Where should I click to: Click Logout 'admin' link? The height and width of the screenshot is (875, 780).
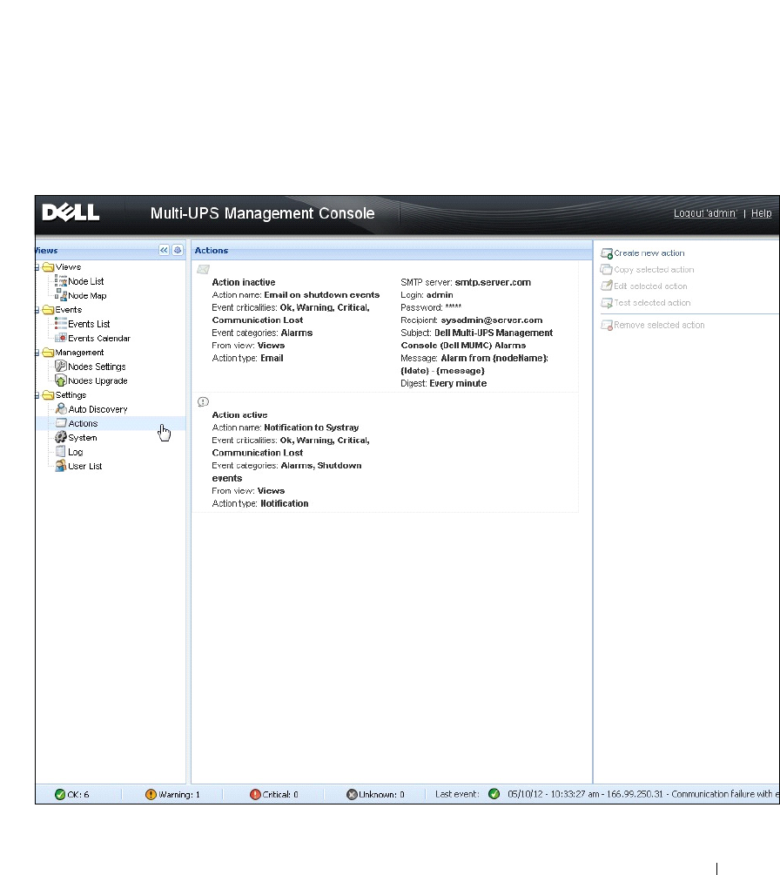[x=704, y=213]
